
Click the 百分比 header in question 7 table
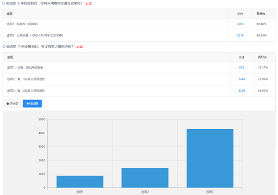262,57
